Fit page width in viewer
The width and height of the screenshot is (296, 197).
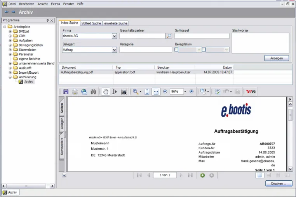(x=156, y=92)
